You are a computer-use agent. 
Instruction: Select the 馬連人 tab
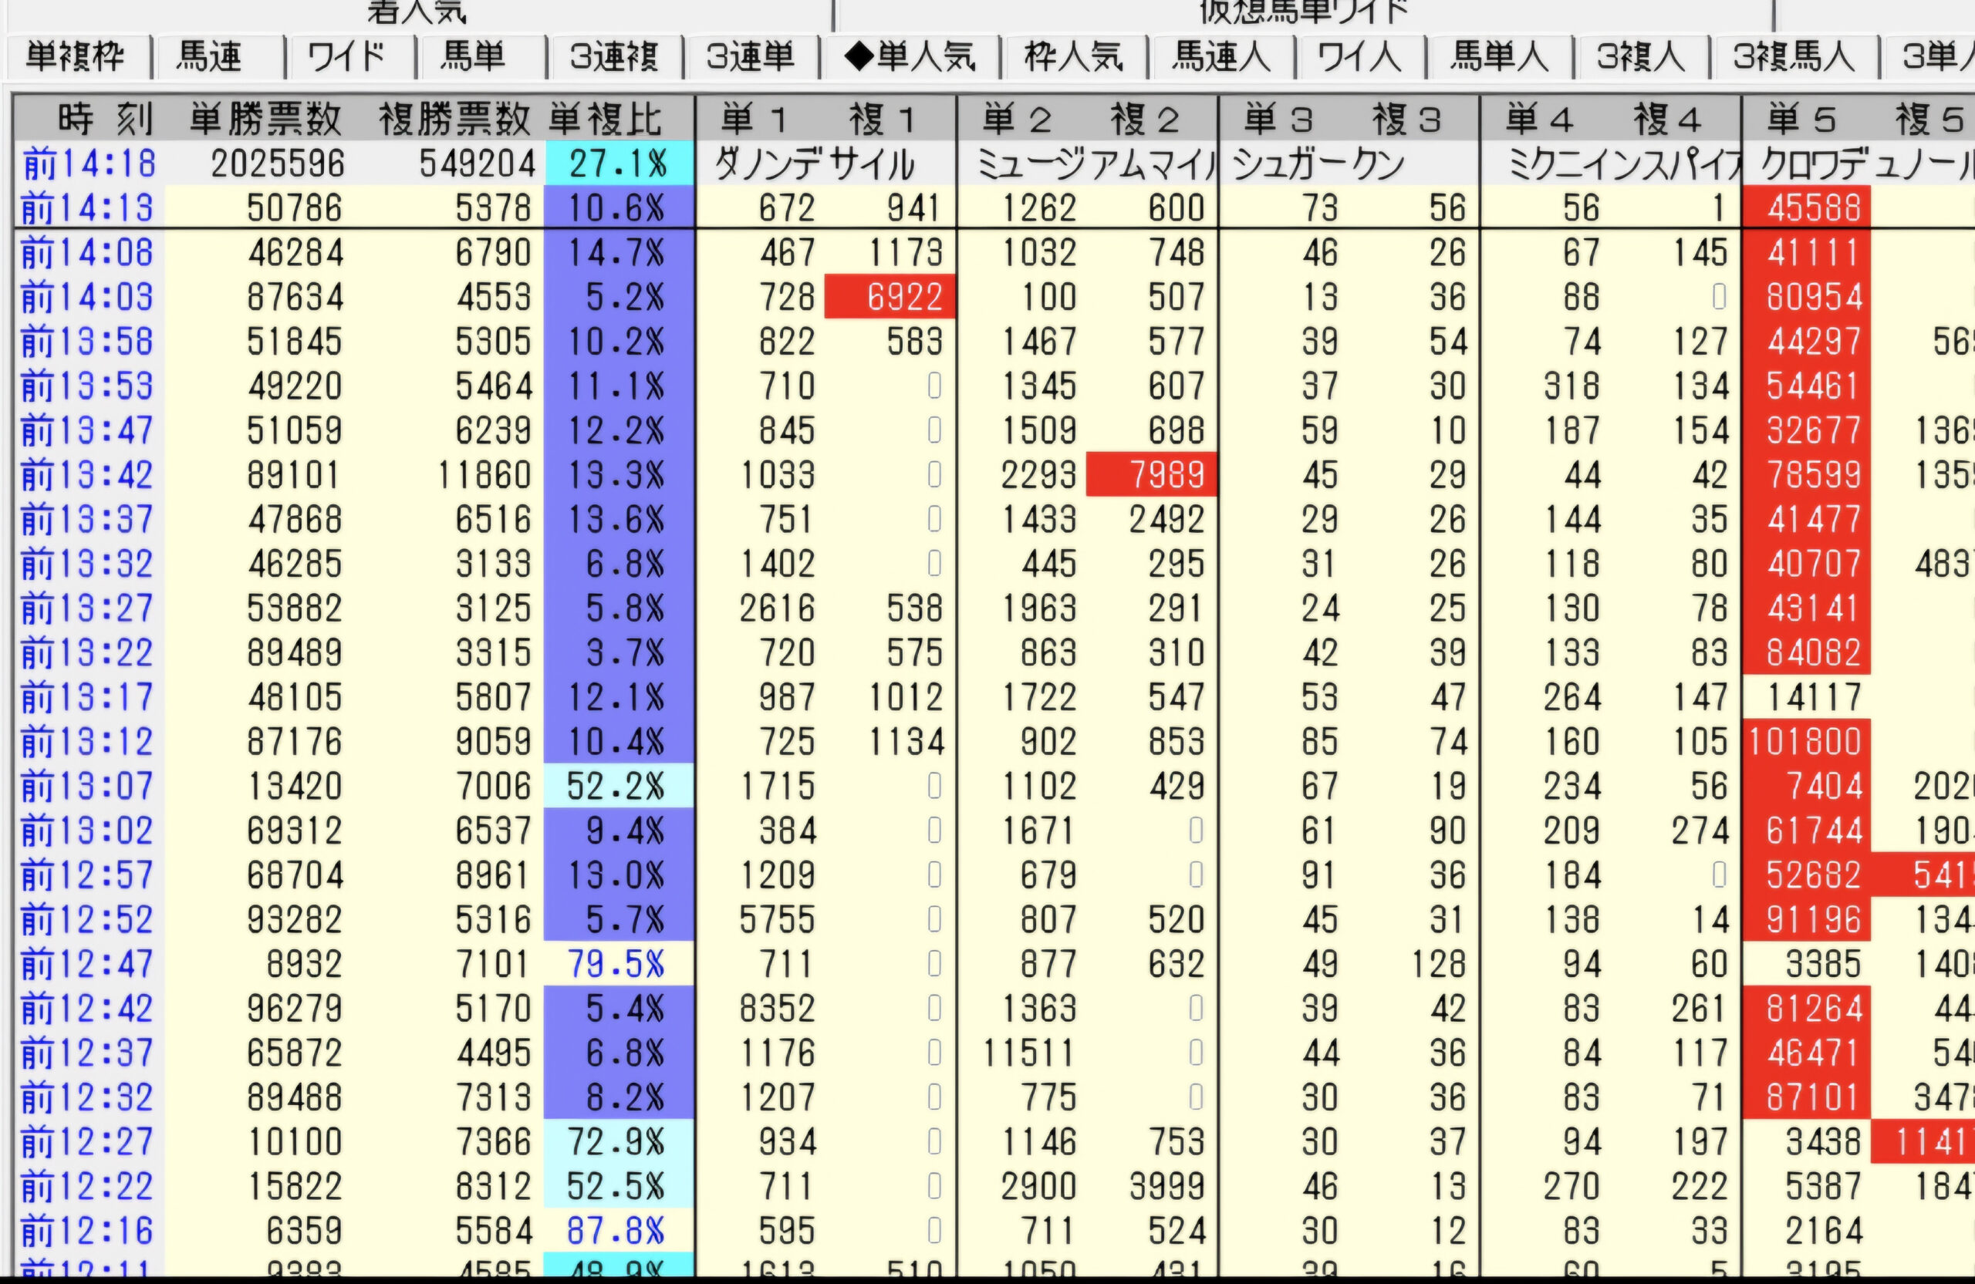pyautogui.click(x=1220, y=56)
